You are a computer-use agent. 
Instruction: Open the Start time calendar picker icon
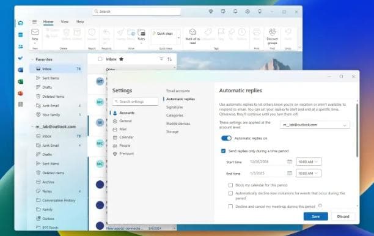pos(290,161)
